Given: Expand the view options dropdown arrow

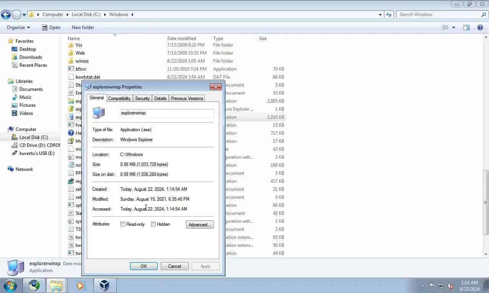Looking at the screenshot, I should click(454, 27).
